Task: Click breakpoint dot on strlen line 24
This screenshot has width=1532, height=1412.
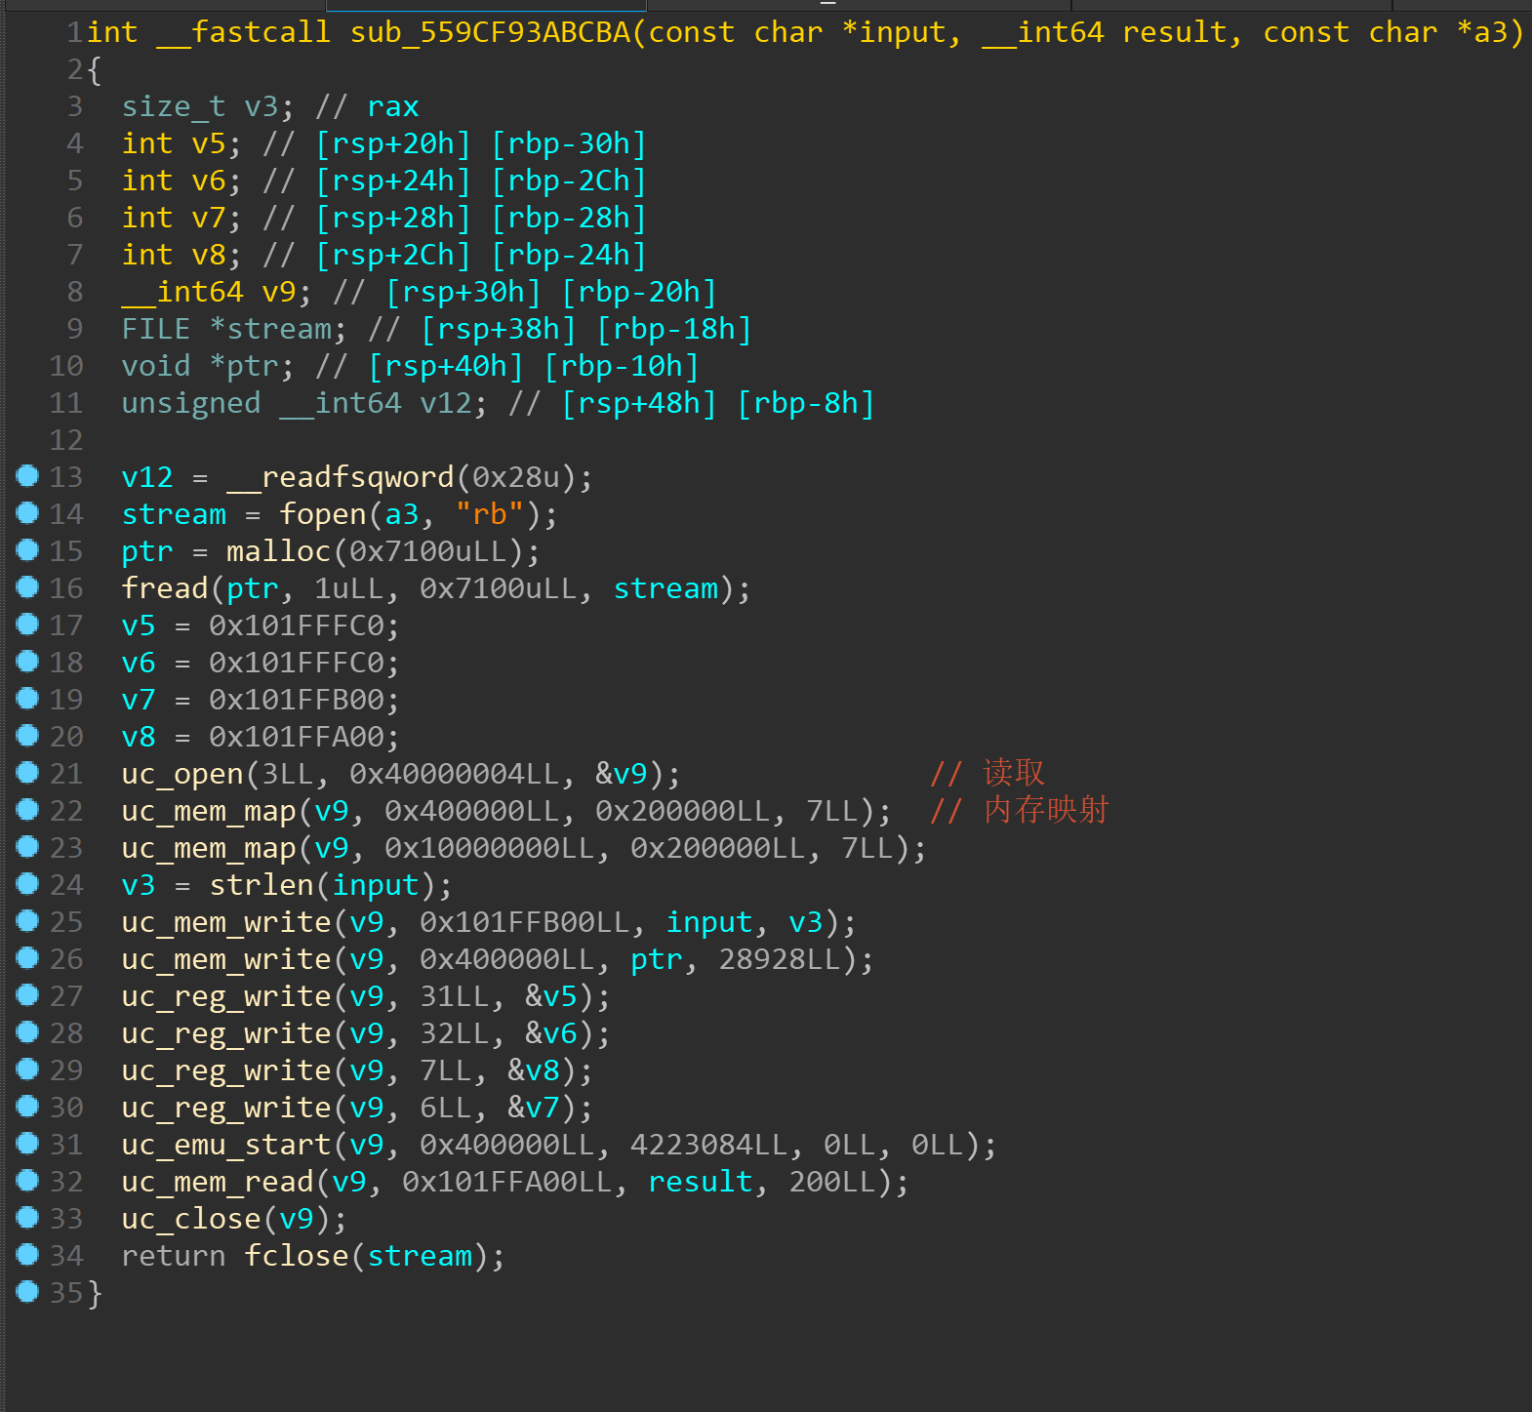Action: (x=27, y=884)
